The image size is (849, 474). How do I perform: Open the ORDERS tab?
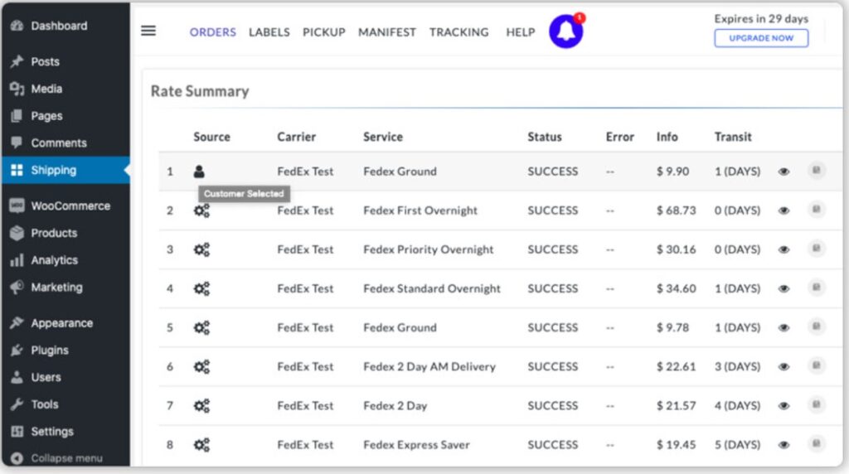213,32
